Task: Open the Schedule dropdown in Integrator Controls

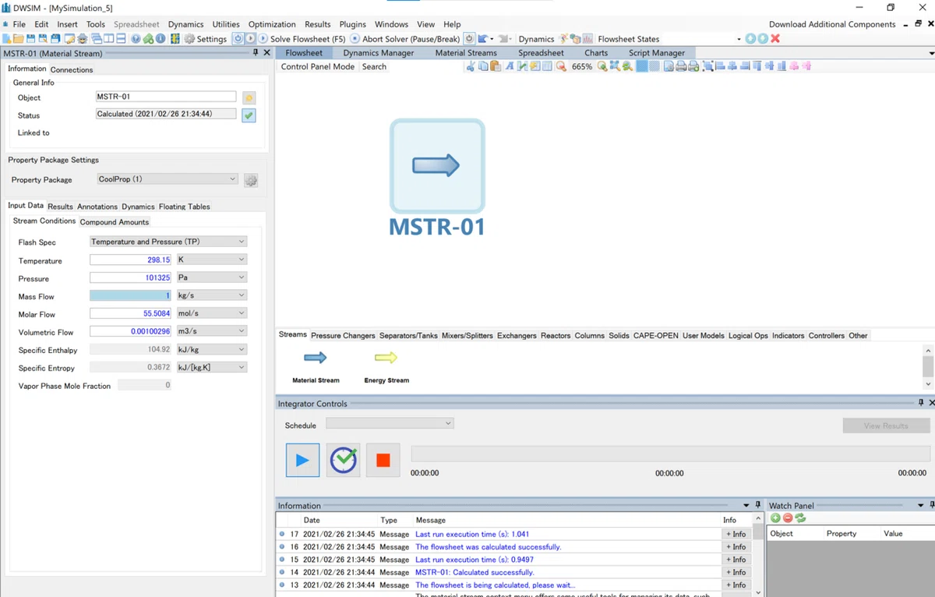Action: tap(390, 423)
